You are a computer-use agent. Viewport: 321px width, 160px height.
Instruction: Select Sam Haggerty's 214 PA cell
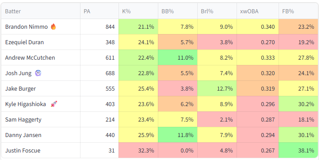[99, 119]
